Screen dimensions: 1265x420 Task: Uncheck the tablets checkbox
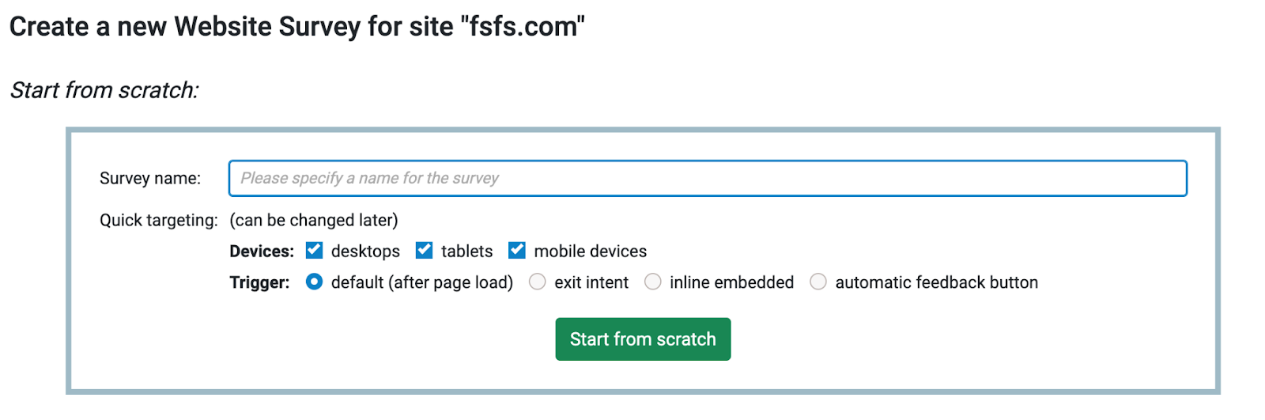tap(425, 251)
